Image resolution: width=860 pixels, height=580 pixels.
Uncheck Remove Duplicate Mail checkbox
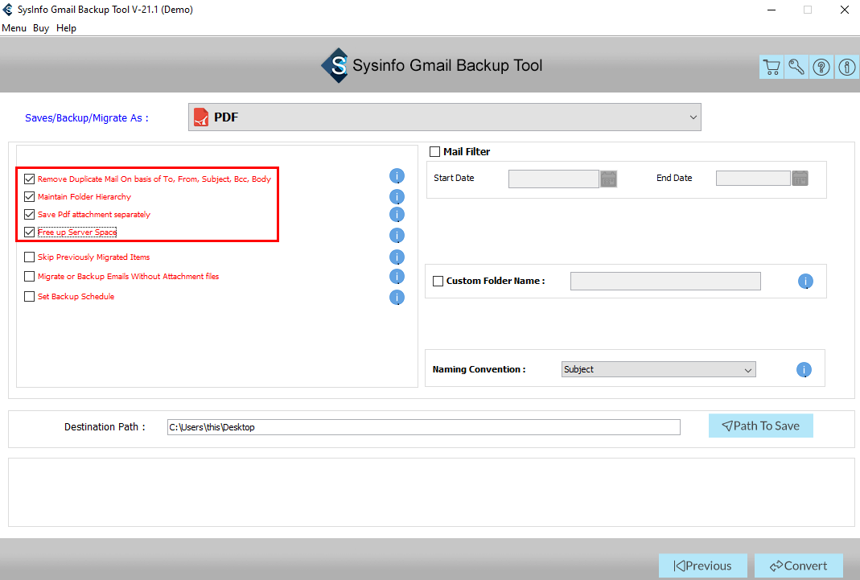tap(30, 179)
